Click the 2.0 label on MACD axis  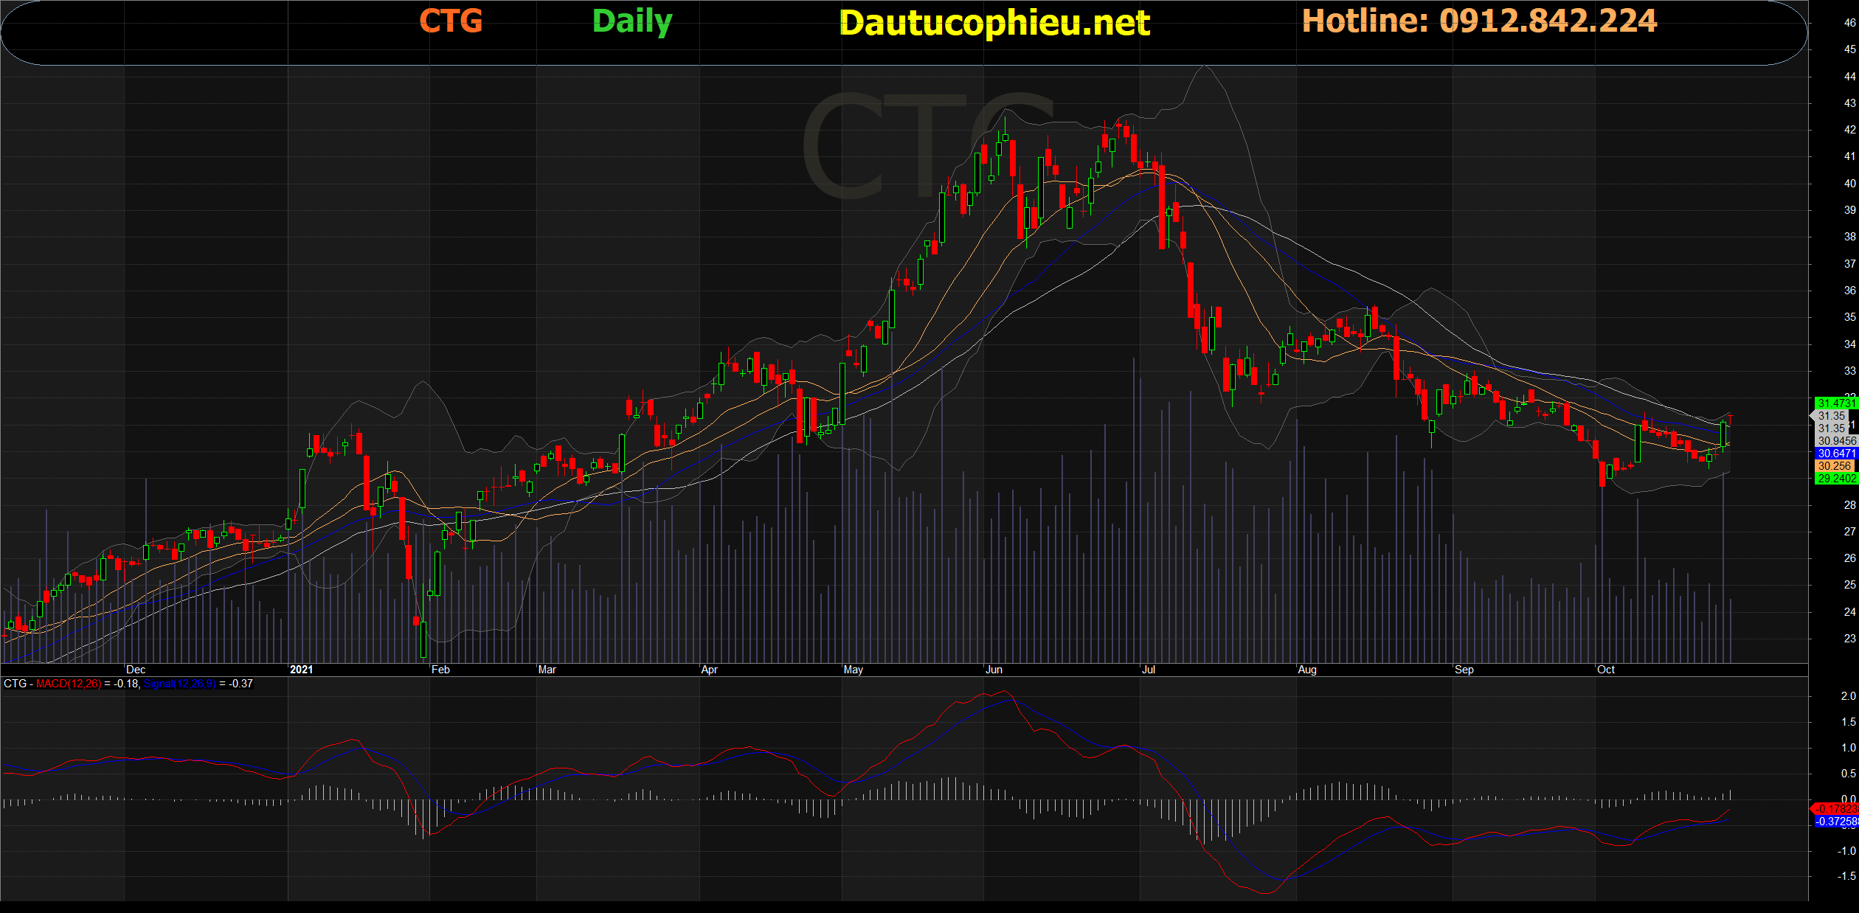pyautogui.click(x=1848, y=696)
